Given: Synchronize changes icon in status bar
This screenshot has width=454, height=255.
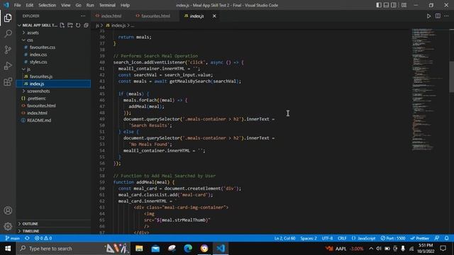Looking at the screenshot, I should (27, 238).
